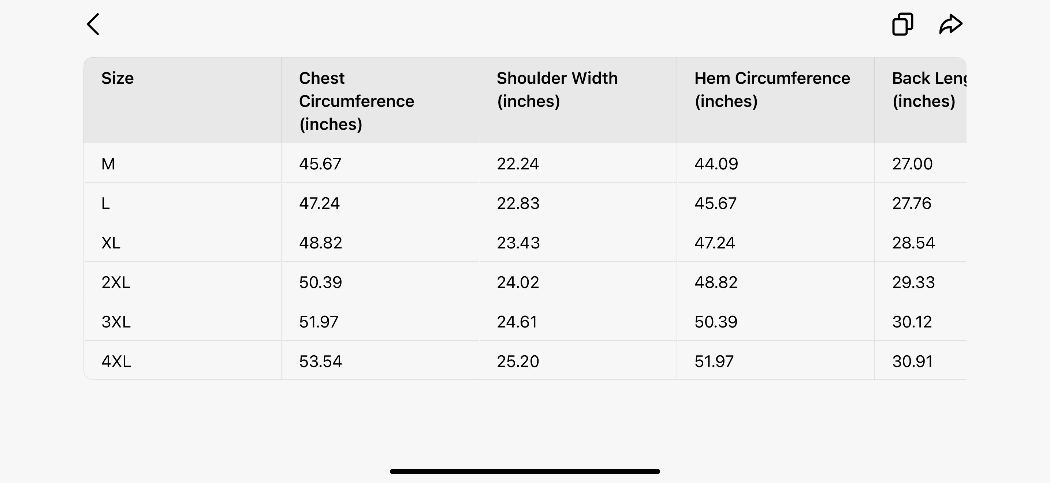The image size is (1050, 483).
Task: Select the 2XL size row label
Action: pyautogui.click(x=116, y=282)
